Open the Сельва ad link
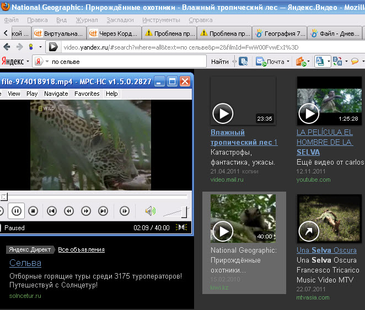This screenshot has width=365, height=310. pyautogui.click(x=25, y=263)
